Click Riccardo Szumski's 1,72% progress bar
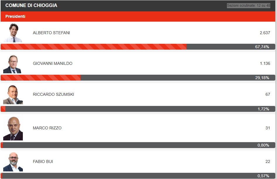Screen dimensions: 277x179 coord(138,109)
